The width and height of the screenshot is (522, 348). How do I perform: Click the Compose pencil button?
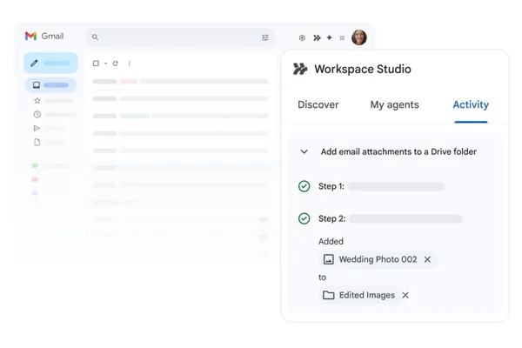[50, 63]
